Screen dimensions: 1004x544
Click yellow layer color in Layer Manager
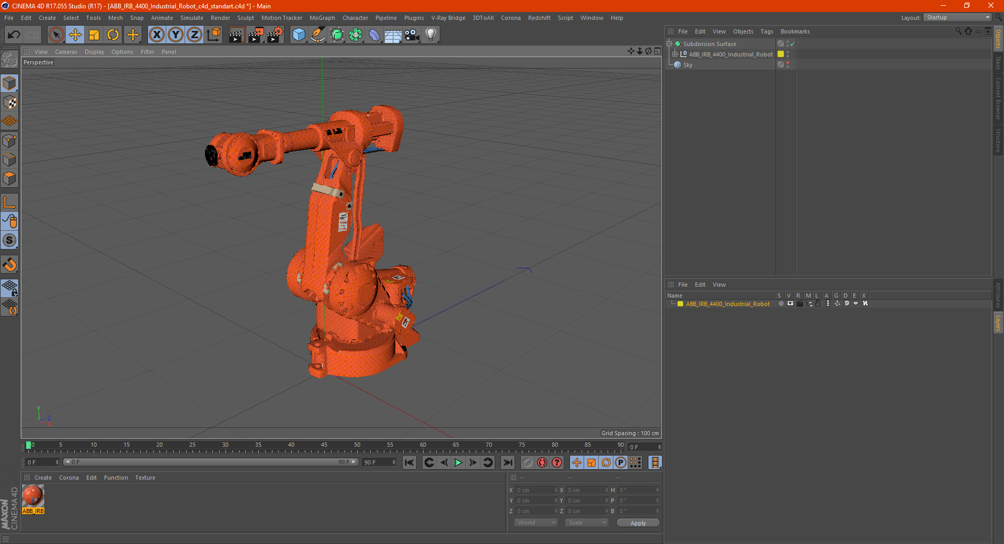click(680, 304)
